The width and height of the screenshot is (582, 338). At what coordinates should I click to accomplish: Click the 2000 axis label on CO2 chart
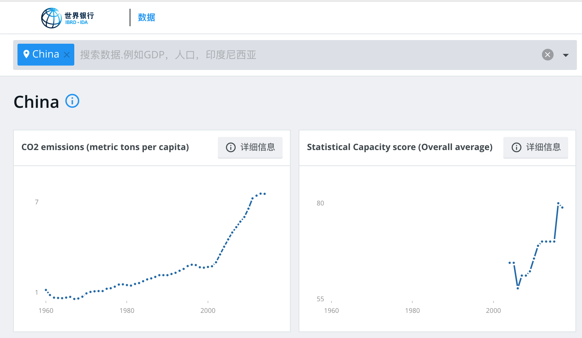[208, 311]
